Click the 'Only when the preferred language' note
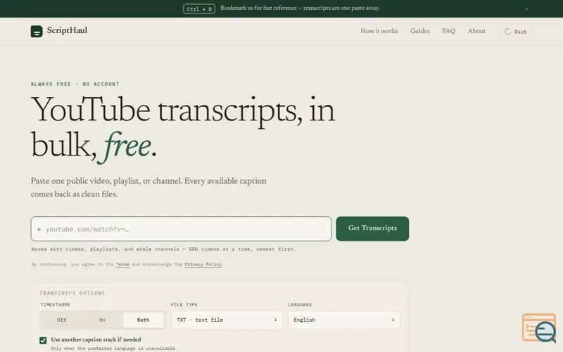Image resolution: width=563 pixels, height=352 pixels. [x=114, y=348]
